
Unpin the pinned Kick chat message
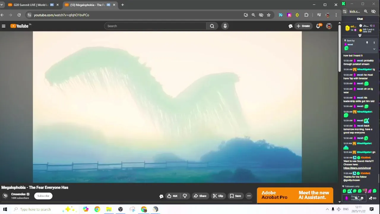(367, 43)
